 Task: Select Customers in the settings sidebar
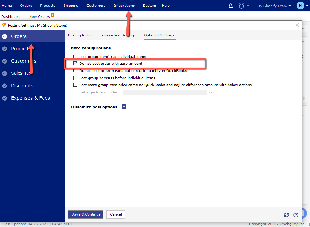point(32,61)
